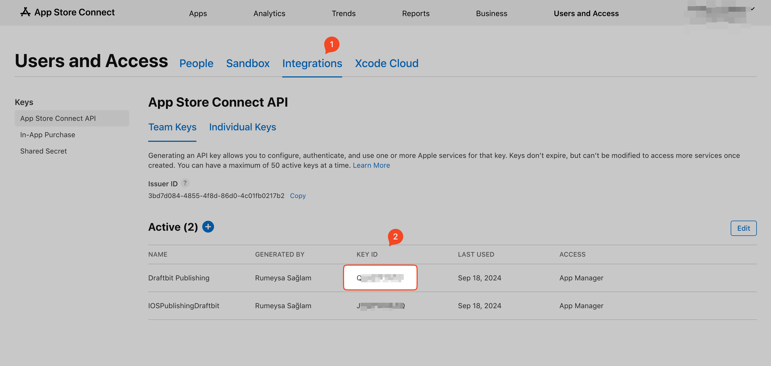Select In-App Purchase in the sidebar

48,134
